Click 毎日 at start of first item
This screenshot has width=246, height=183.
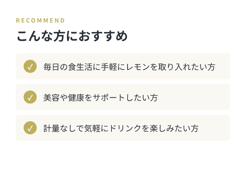51,67
